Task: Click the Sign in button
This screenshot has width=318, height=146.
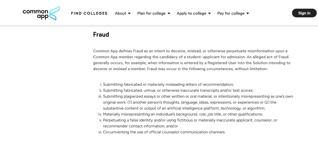Action: coord(304,13)
